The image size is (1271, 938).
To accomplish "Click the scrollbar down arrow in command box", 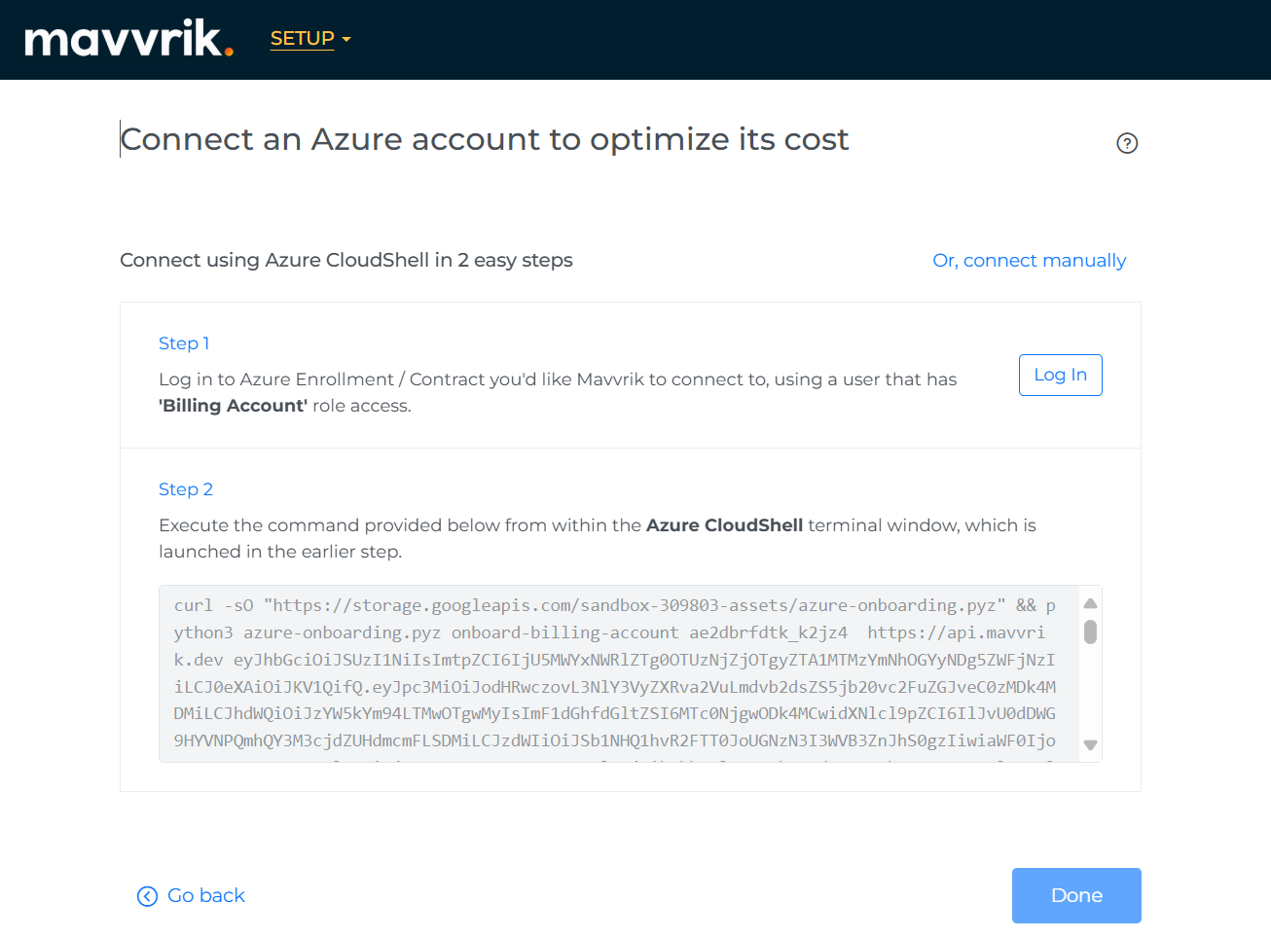I will [x=1090, y=745].
